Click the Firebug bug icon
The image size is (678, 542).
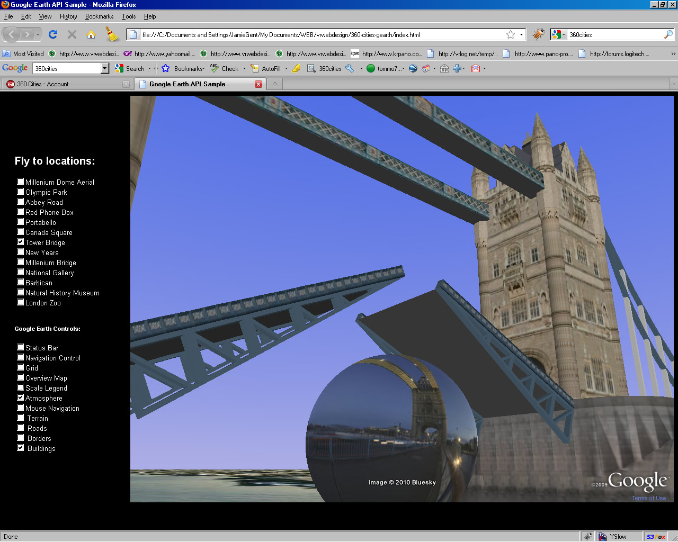click(x=538, y=34)
